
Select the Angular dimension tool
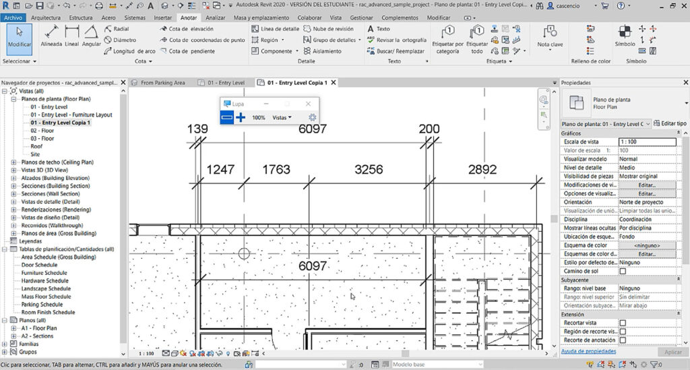coord(91,35)
